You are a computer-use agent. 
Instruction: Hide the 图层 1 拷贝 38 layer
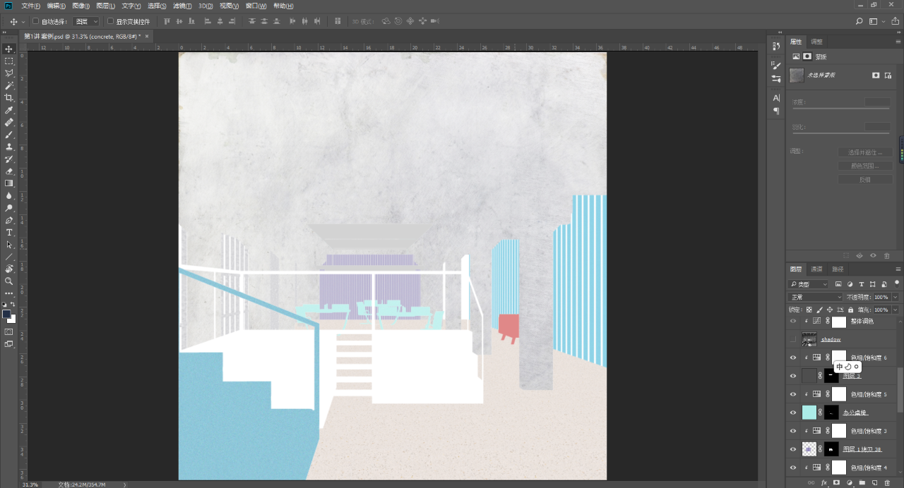click(x=793, y=449)
